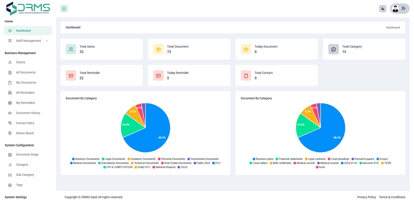Go to All Documents page
414x204 pixels.
point(25,73)
